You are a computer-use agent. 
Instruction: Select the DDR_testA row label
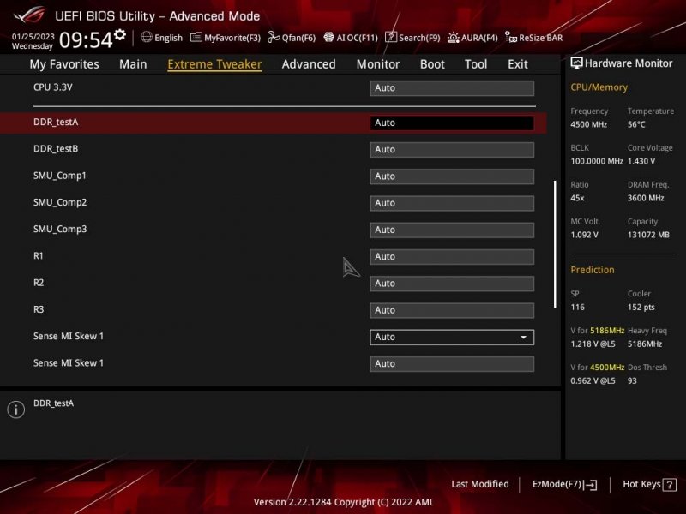pyautogui.click(x=56, y=122)
